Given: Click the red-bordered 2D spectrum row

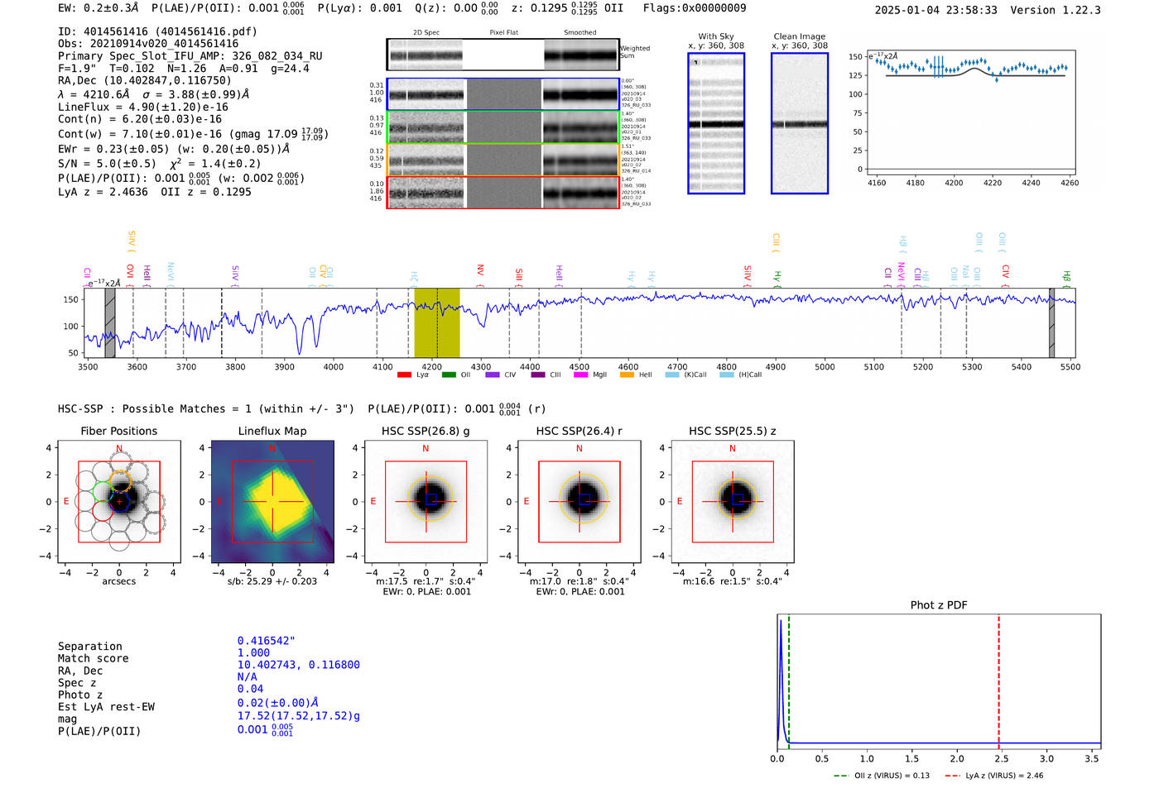Looking at the screenshot, I should [x=503, y=193].
